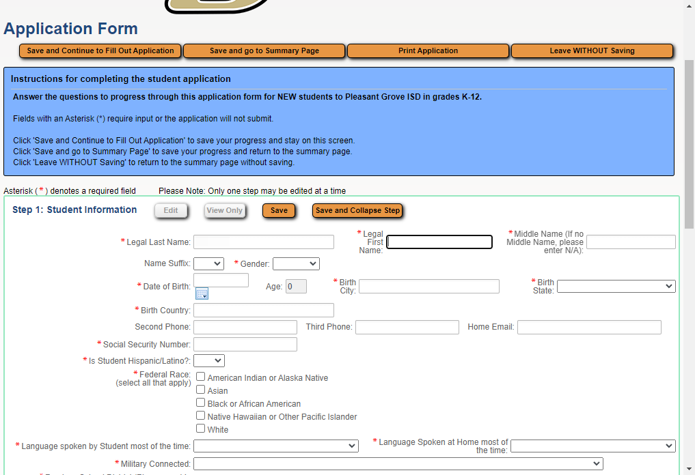Open Language spoken by Student dropdown
Image resolution: width=695 pixels, height=475 pixels.
[276, 446]
